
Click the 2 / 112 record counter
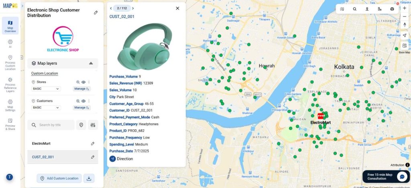pyautogui.click(x=122, y=8)
